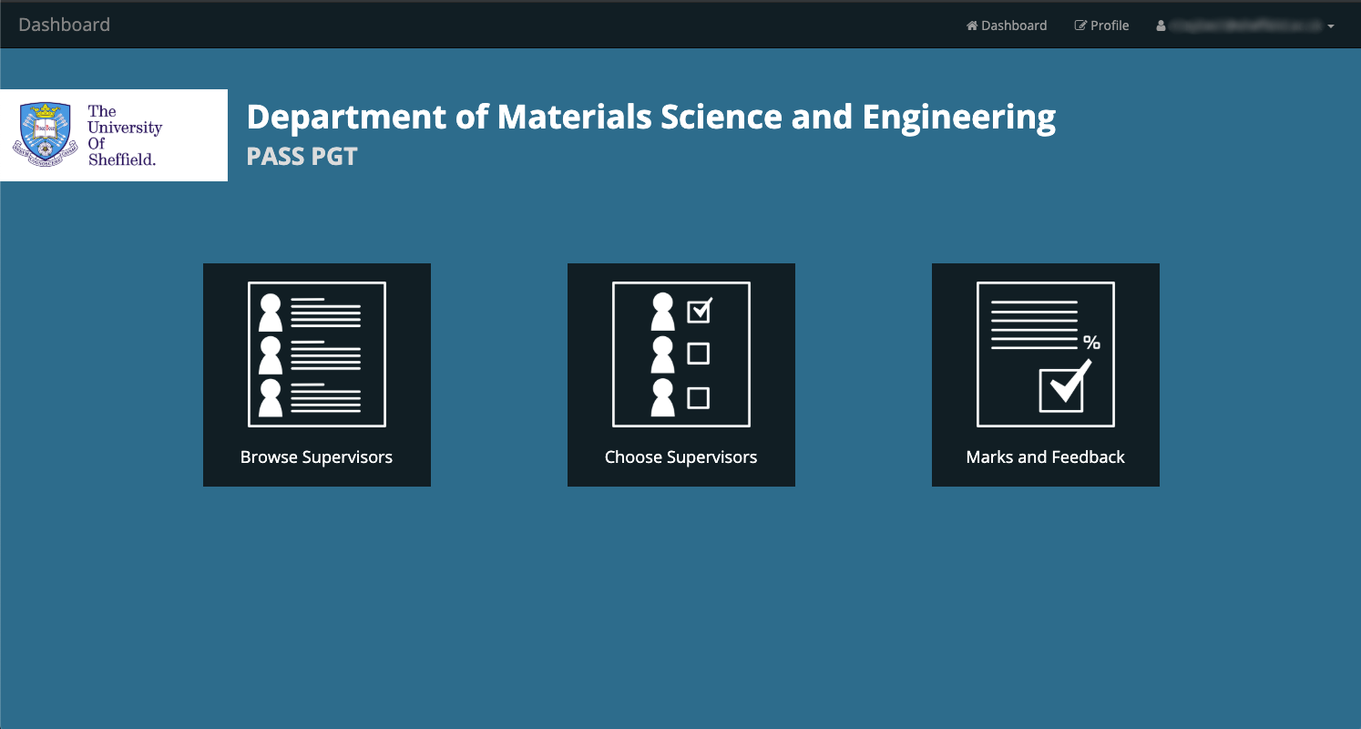Click the user silhouette icon in the navbar

[x=1161, y=25]
